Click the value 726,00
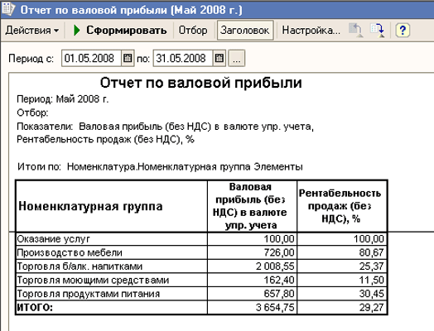 [x=279, y=252]
